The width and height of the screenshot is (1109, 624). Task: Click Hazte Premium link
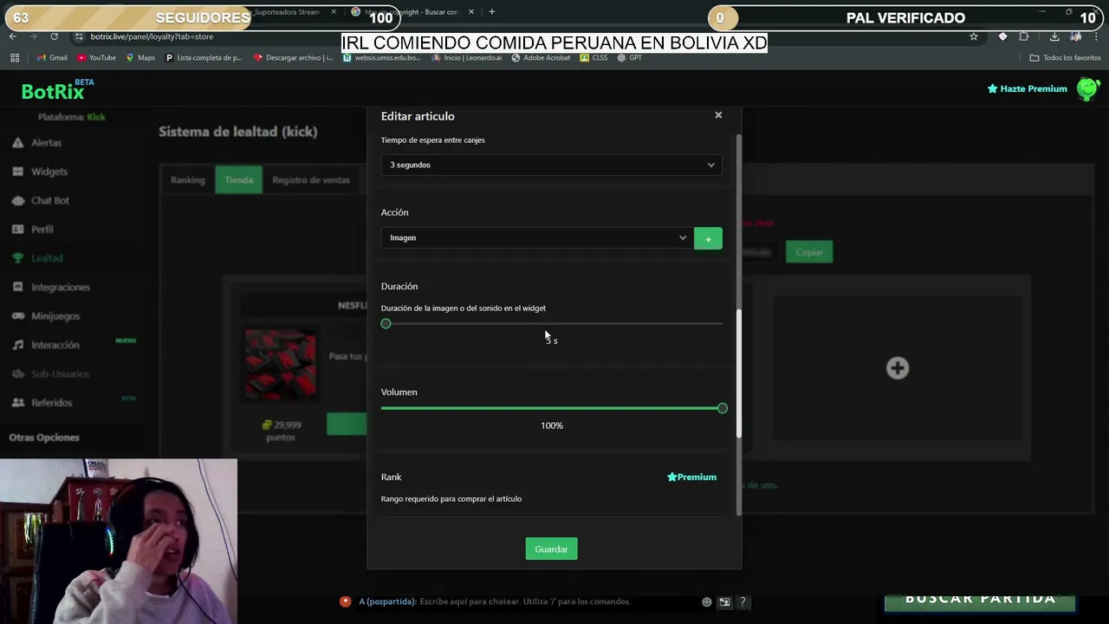1028,88
